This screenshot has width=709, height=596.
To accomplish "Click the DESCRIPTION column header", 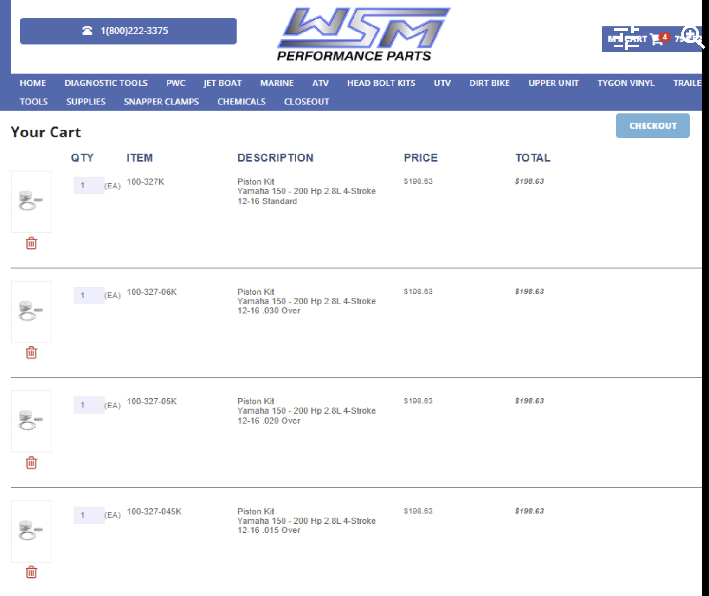I will coord(276,158).
